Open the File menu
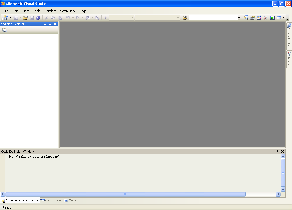 pyautogui.click(x=6, y=11)
